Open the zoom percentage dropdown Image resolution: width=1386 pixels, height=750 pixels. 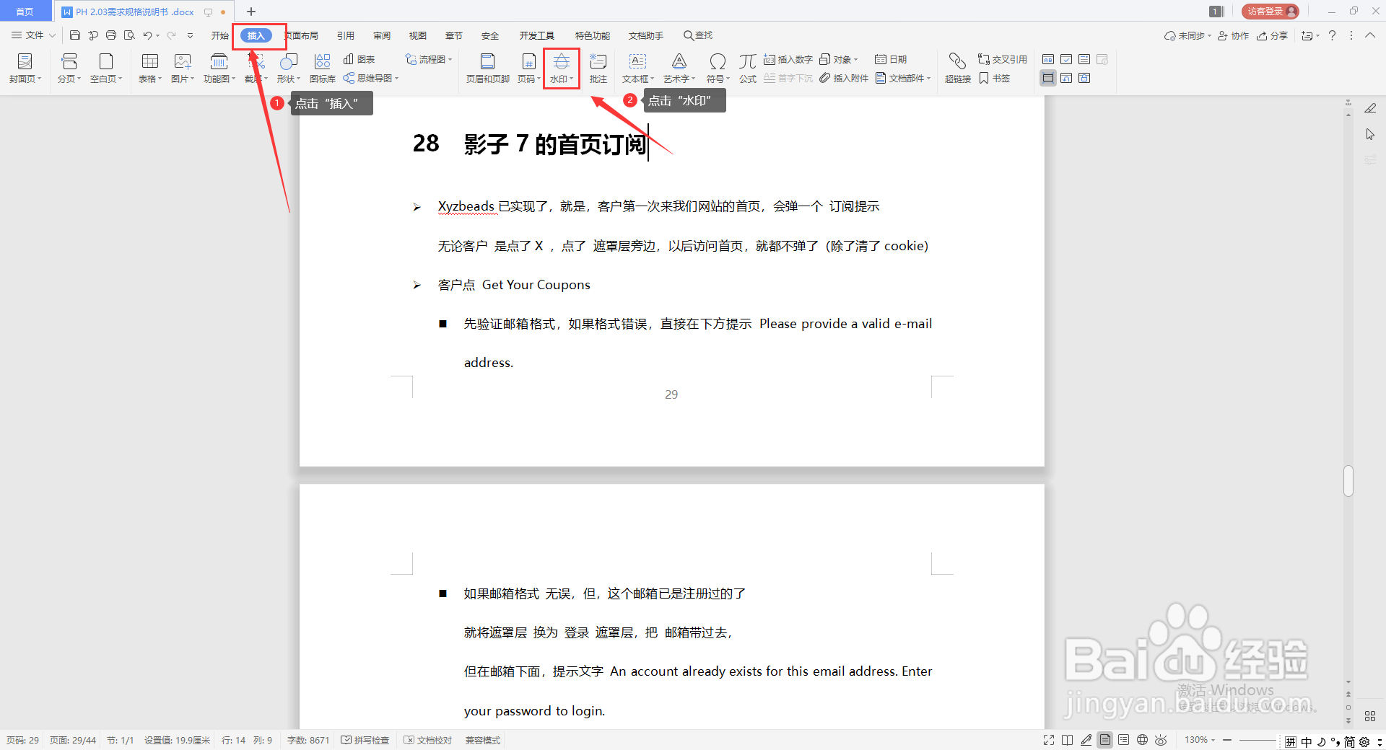click(x=1199, y=740)
